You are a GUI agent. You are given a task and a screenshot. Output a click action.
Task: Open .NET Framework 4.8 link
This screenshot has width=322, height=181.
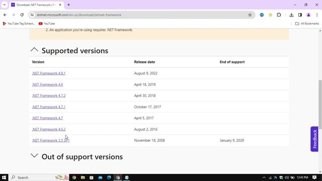[47, 84]
